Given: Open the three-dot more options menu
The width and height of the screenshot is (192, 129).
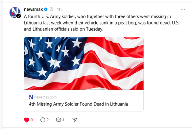Looking at the screenshot, I should tap(183, 10).
